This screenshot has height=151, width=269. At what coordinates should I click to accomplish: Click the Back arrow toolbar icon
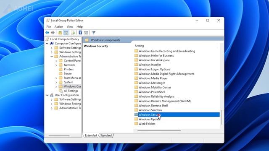47,33
